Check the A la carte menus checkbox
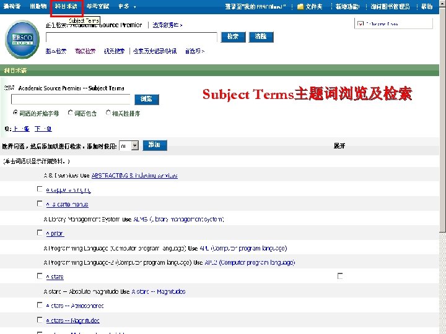The image size is (446, 334). [x=40, y=203]
